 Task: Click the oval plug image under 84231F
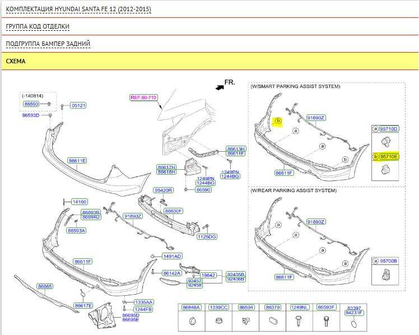(x=353, y=324)
